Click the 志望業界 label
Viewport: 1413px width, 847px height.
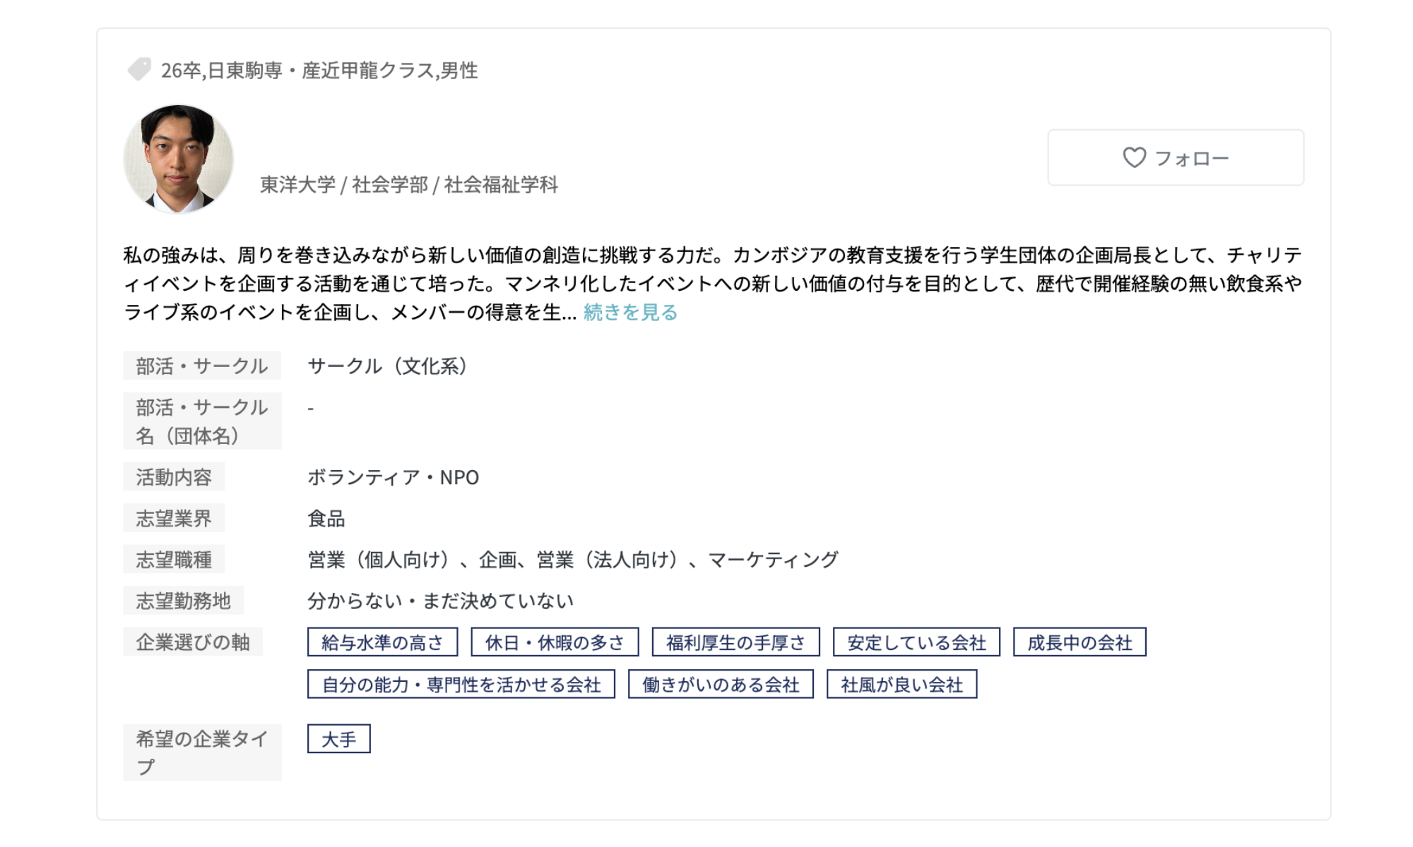174,519
